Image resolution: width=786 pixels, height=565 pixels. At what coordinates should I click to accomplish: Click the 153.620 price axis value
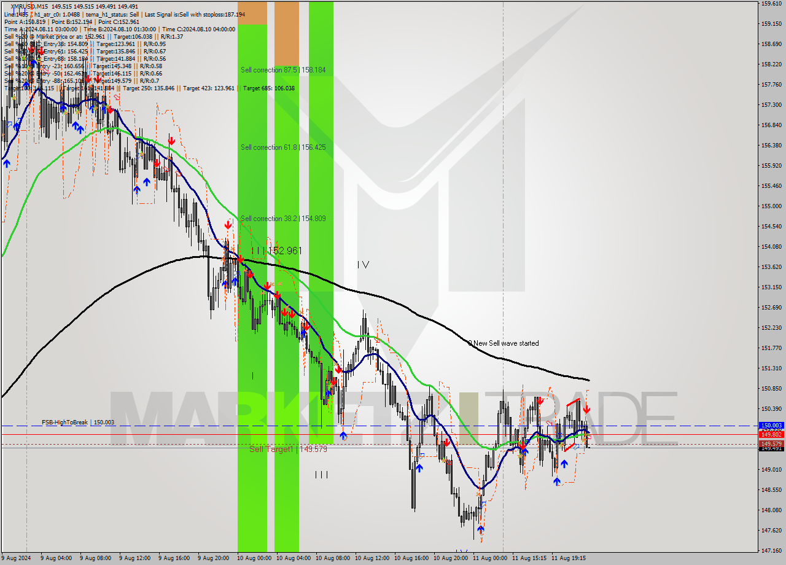pyautogui.click(x=771, y=267)
